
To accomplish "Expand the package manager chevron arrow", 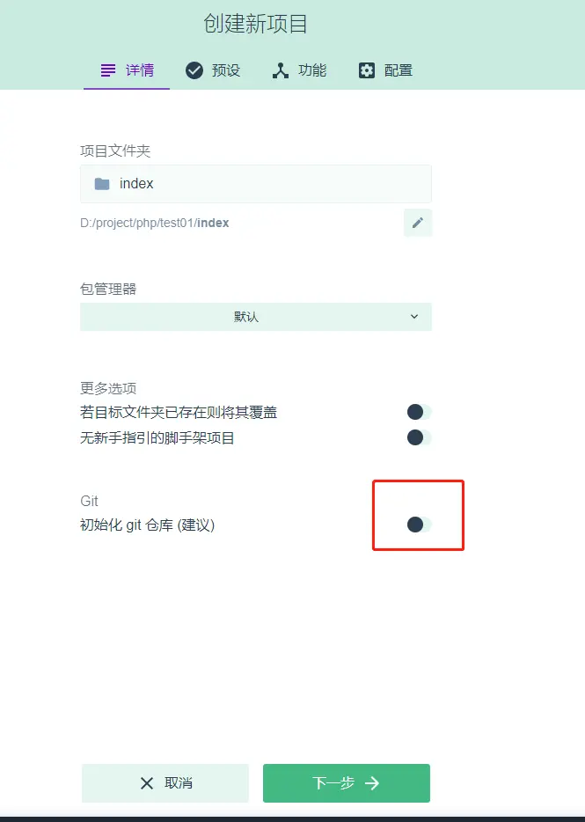I will (x=414, y=317).
